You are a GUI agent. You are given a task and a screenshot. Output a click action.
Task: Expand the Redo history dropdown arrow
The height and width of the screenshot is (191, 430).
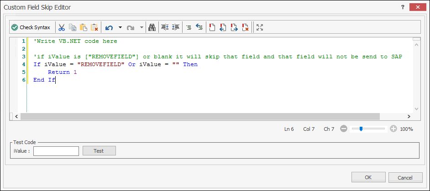point(142,27)
